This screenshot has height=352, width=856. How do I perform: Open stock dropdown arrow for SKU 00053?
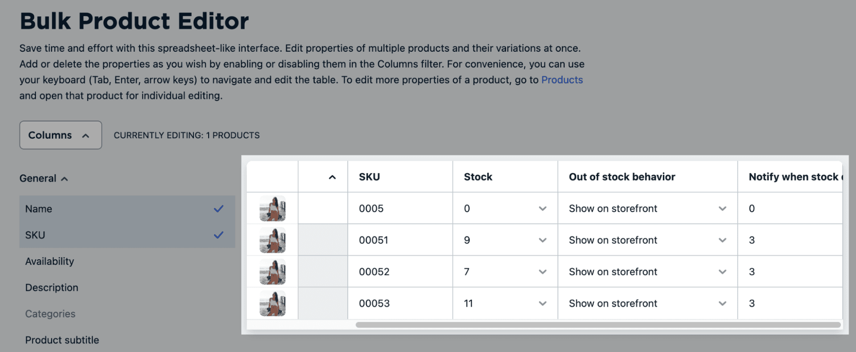coord(542,303)
